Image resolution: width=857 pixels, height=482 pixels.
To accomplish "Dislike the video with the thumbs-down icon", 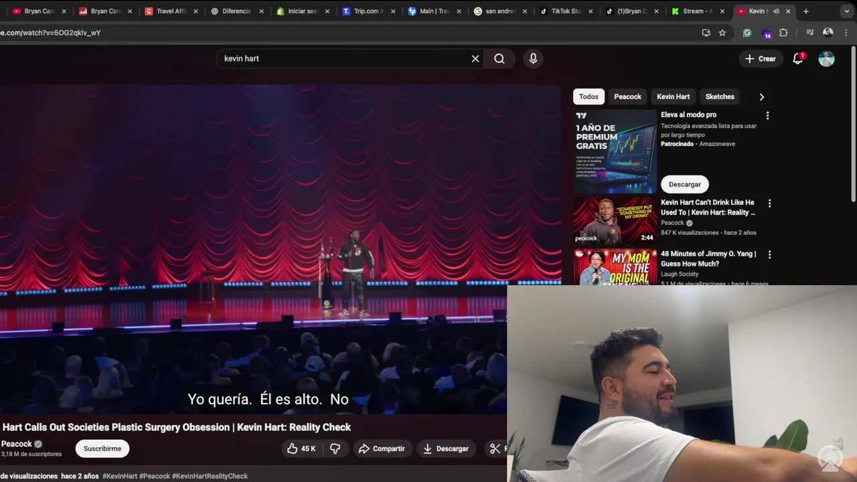I will coord(335,449).
